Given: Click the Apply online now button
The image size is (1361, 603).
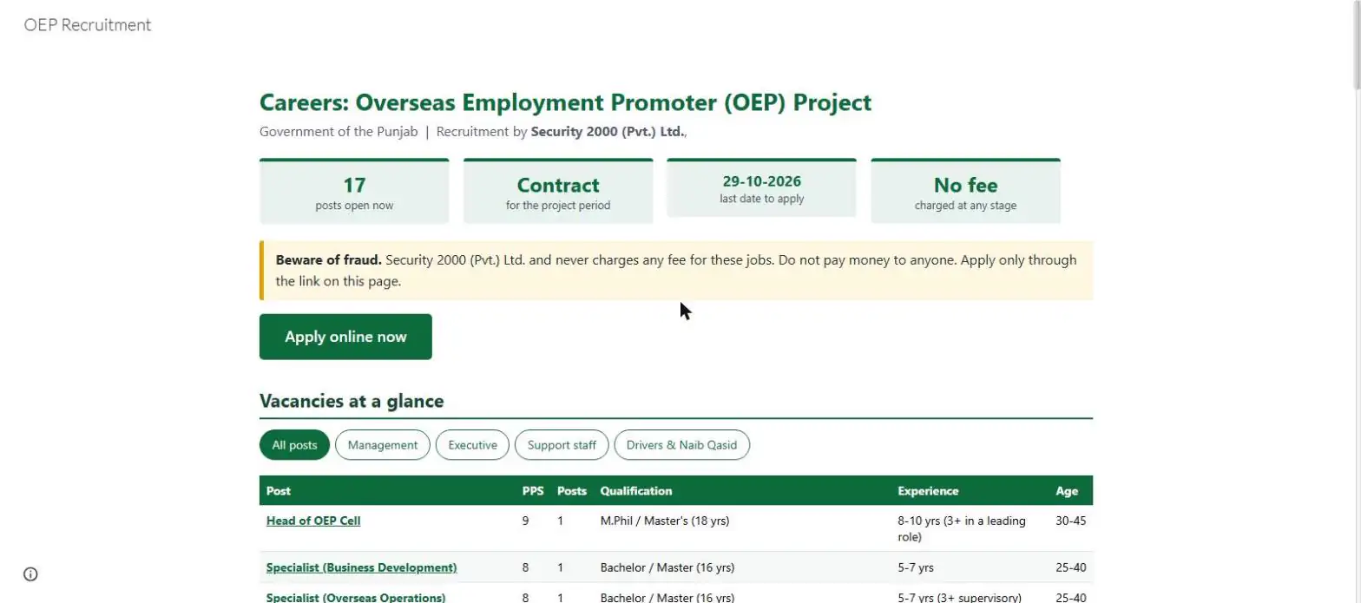Looking at the screenshot, I should (345, 337).
